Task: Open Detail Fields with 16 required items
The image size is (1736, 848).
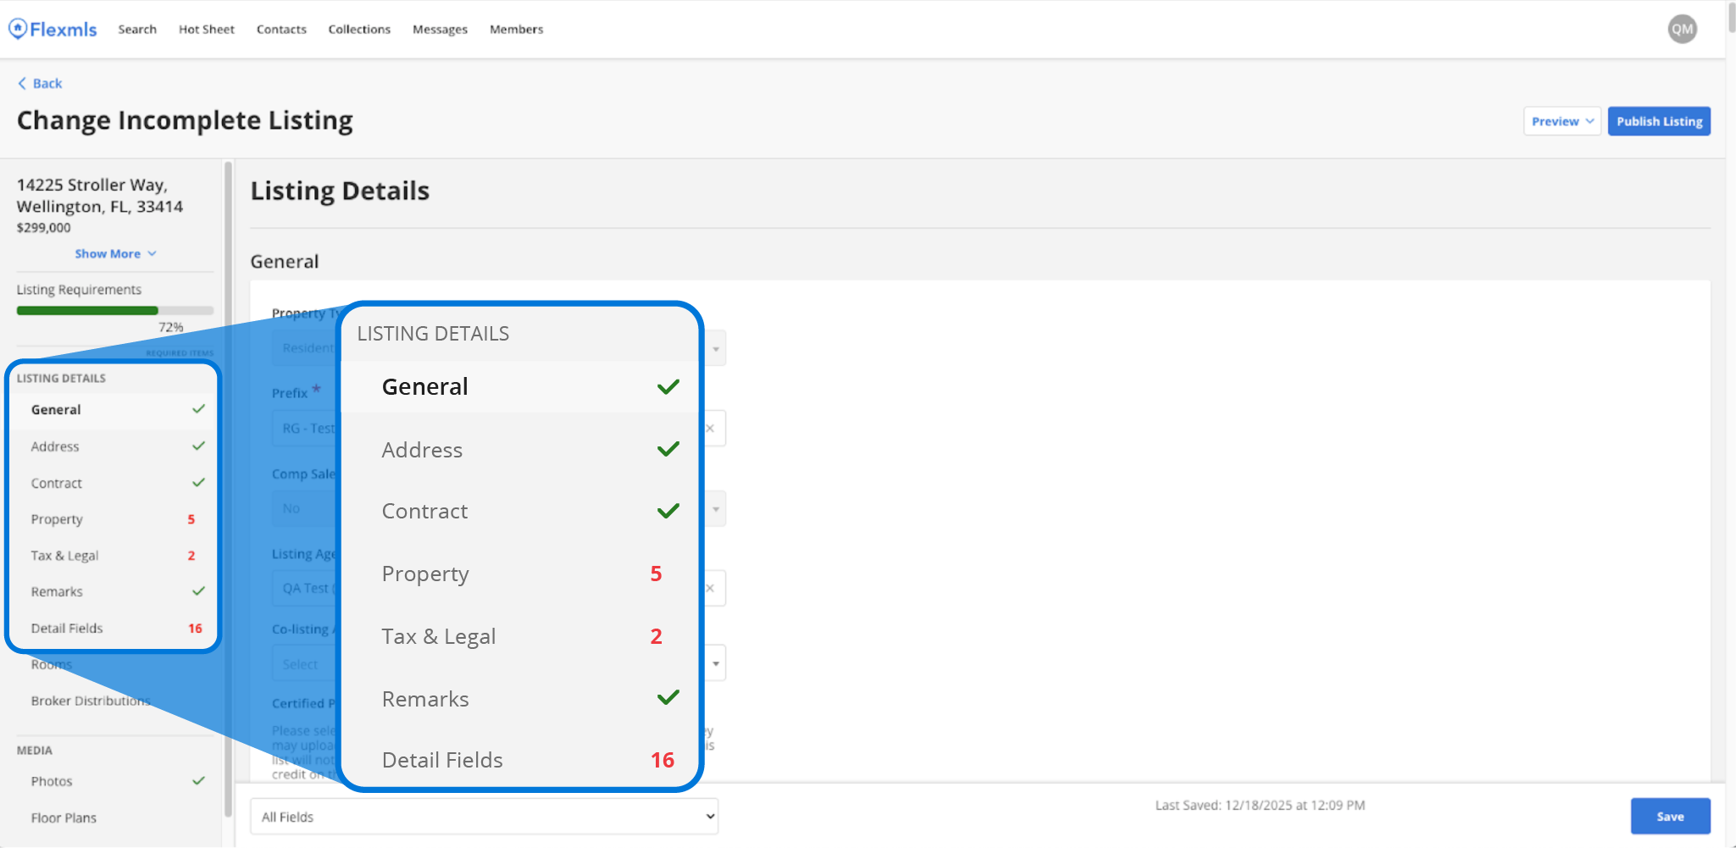Action: (x=114, y=628)
